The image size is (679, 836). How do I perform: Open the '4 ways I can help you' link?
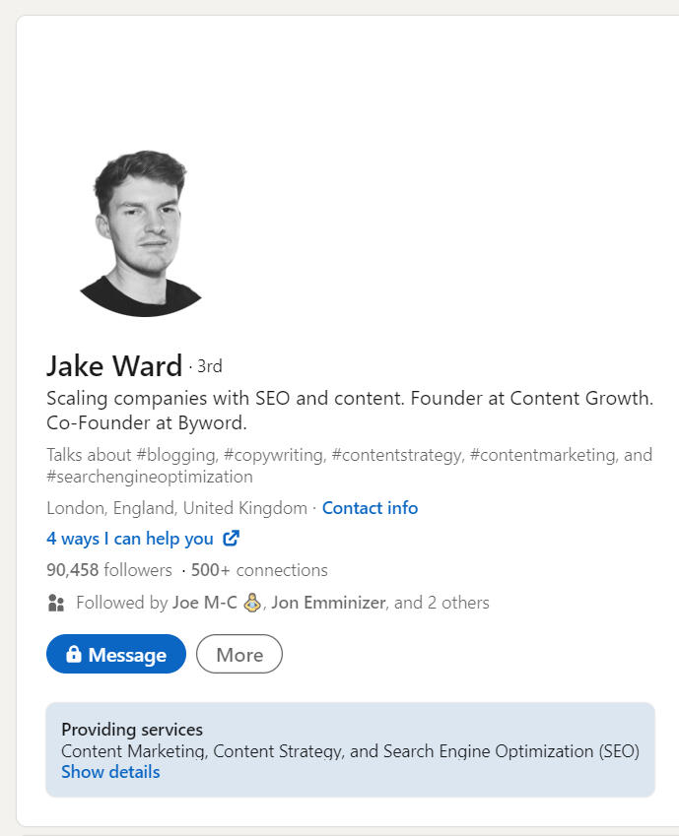[x=130, y=539]
